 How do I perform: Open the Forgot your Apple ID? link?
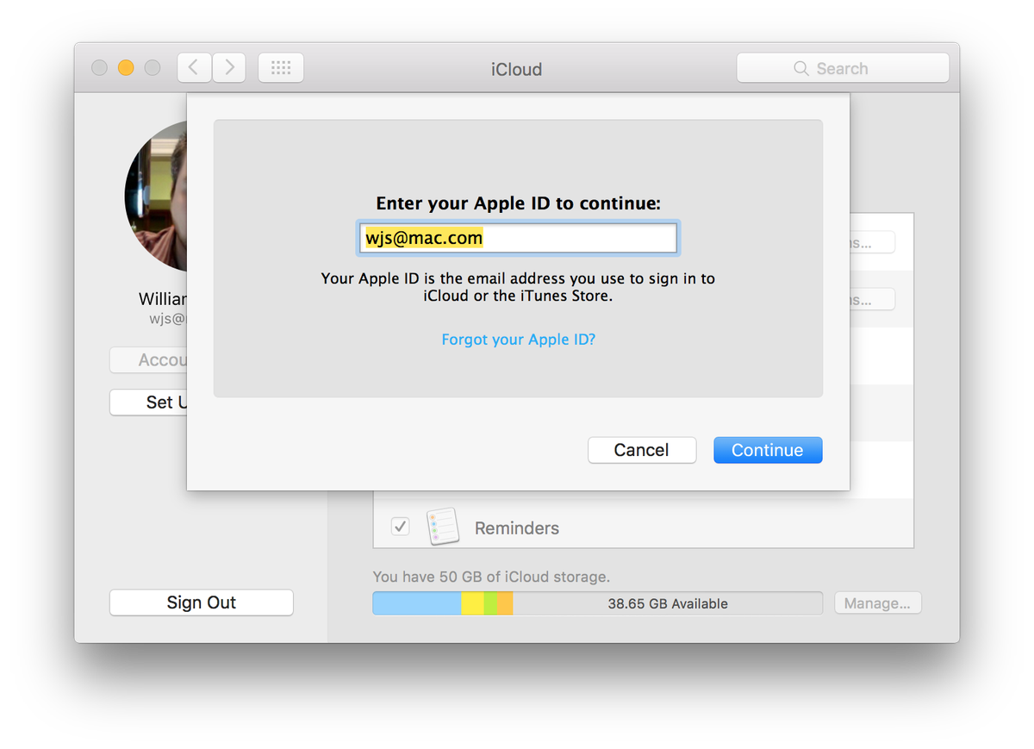(519, 340)
